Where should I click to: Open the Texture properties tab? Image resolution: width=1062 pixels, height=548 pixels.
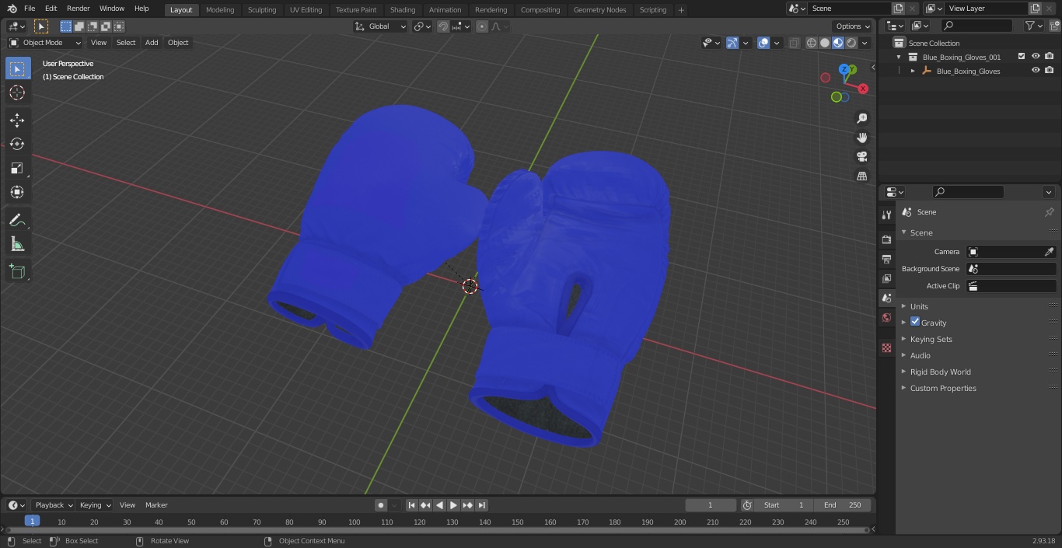[x=886, y=348]
